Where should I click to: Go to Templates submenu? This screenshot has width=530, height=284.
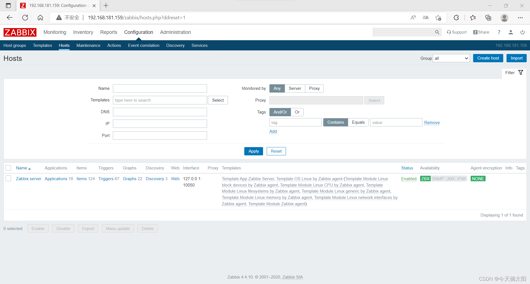pos(43,45)
